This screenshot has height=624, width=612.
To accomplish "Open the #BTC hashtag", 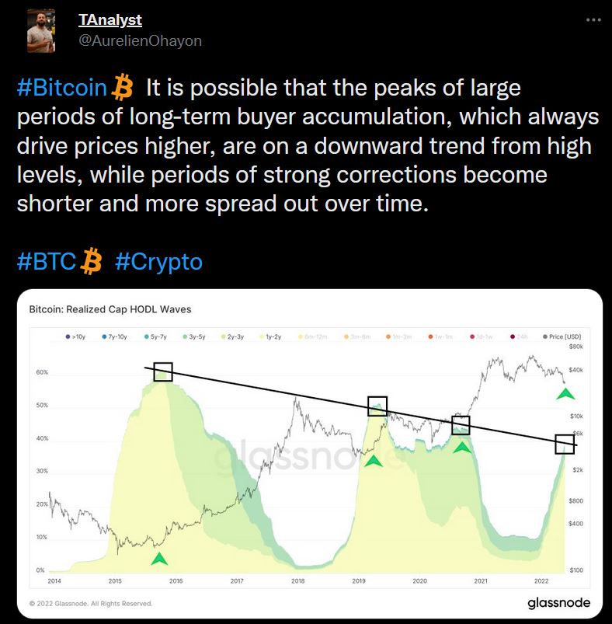I will (47, 261).
